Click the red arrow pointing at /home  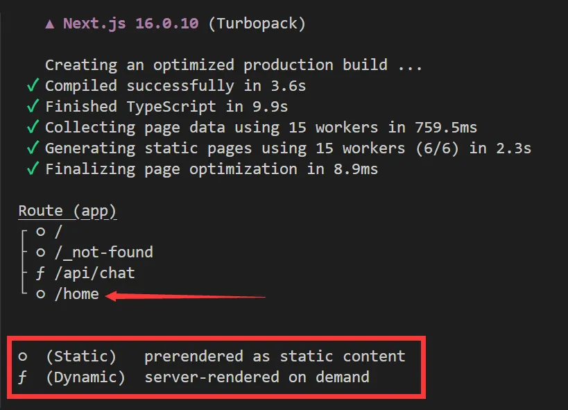tap(186, 296)
